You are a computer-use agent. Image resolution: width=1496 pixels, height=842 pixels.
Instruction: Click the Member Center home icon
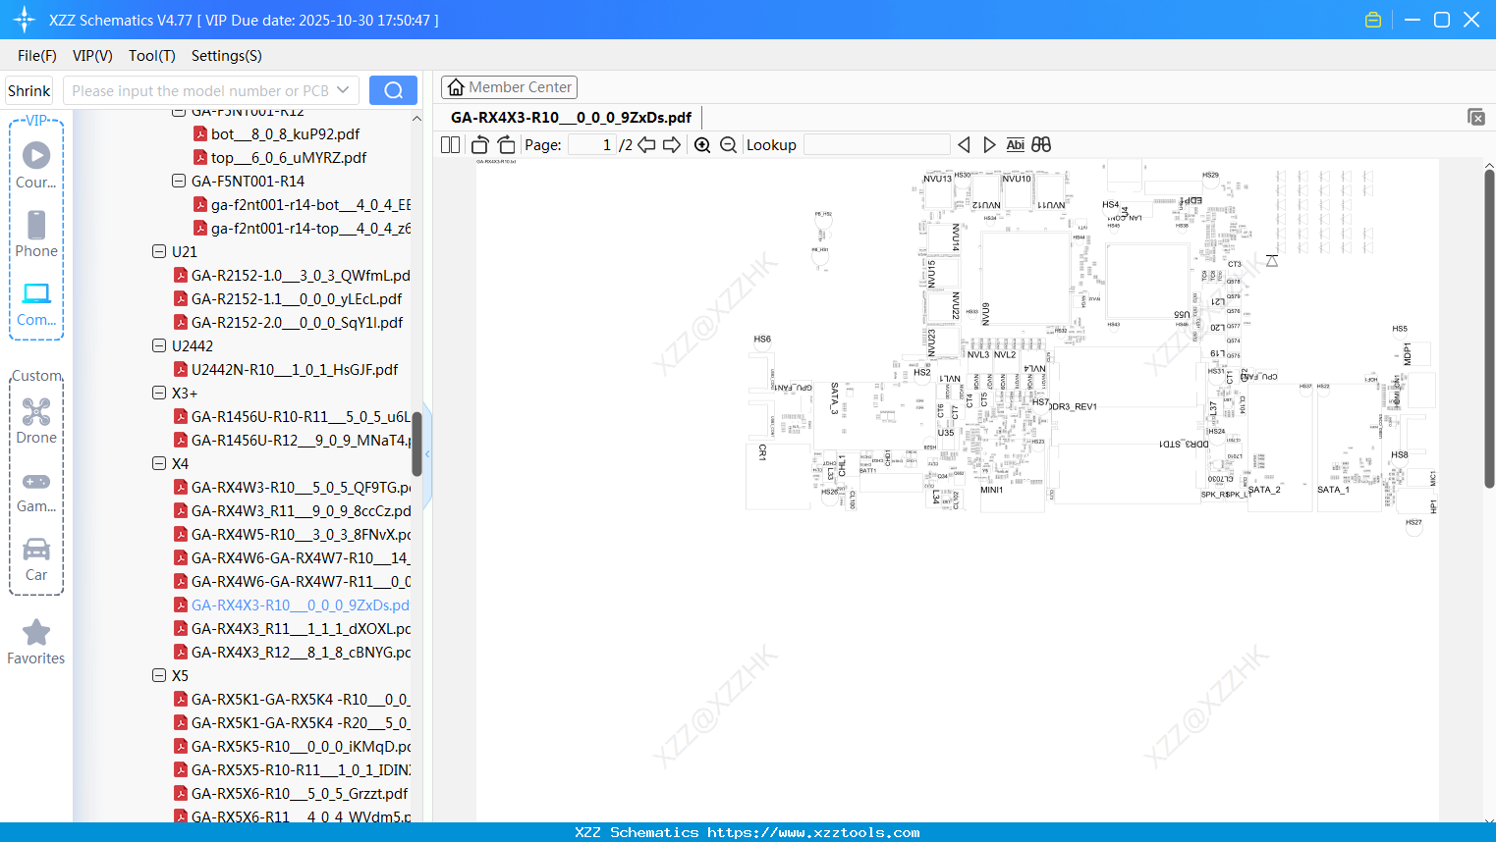click(456, 87)
